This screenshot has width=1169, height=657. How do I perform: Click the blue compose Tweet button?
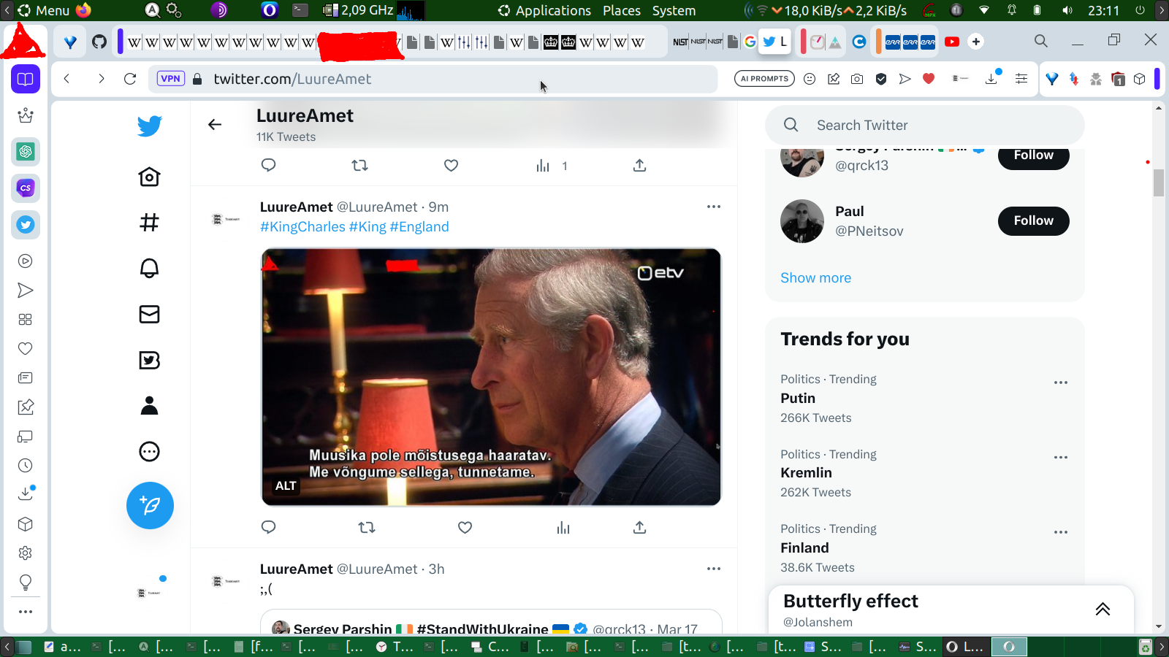click(x=150, y=505)
